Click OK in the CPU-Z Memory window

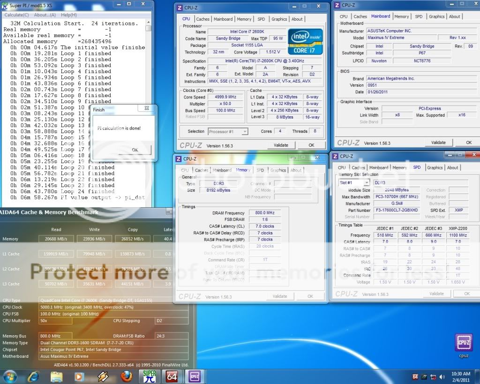coord(310,296)
